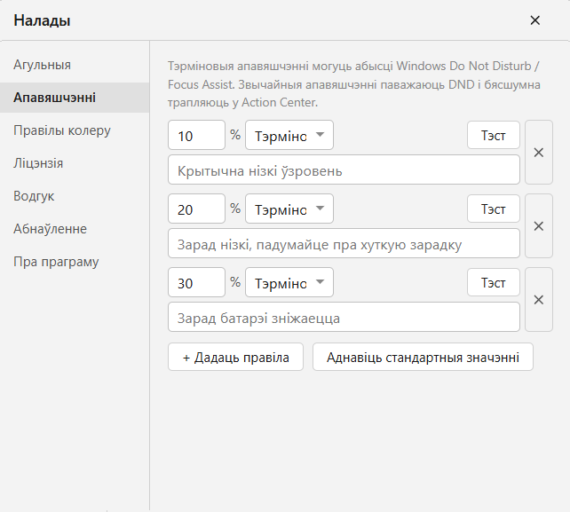570x512 pixels.
Task: Switch to the Водгук section
Action: tap(75, 196)
